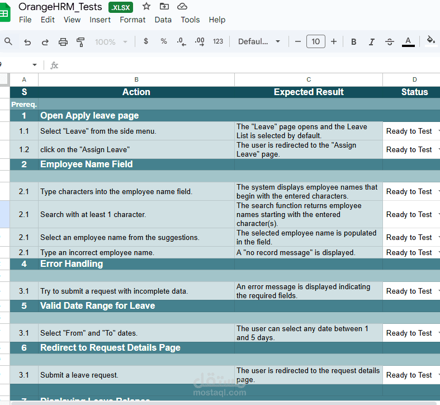
Task: Open the Data menu
Action: 163,20
